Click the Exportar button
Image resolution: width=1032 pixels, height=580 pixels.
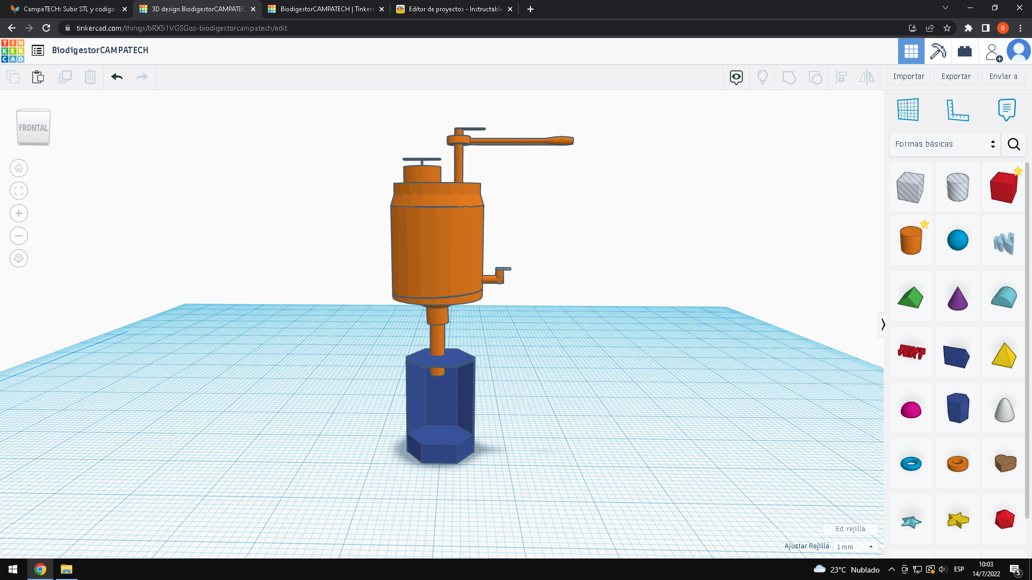(956, 76)
